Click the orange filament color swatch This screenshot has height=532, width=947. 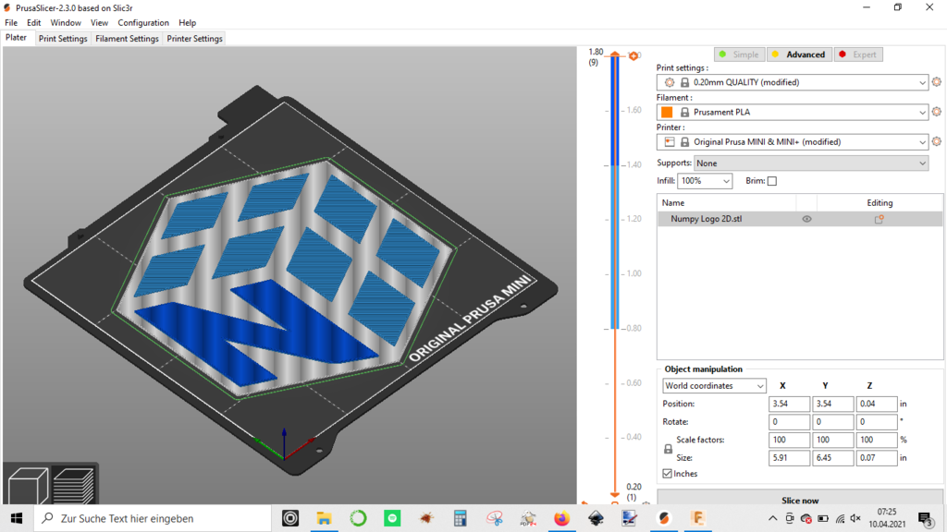(667, 112)
